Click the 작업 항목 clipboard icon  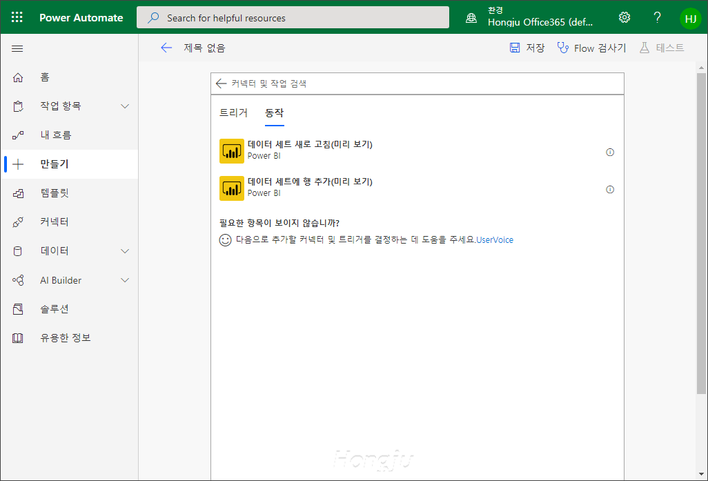(18, 106)
